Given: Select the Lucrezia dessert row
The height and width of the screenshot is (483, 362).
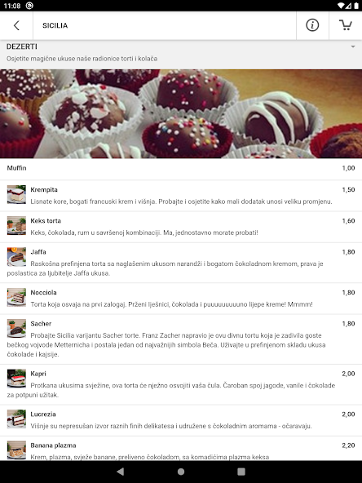Looking at the screenshot, I should pos(181,420).
